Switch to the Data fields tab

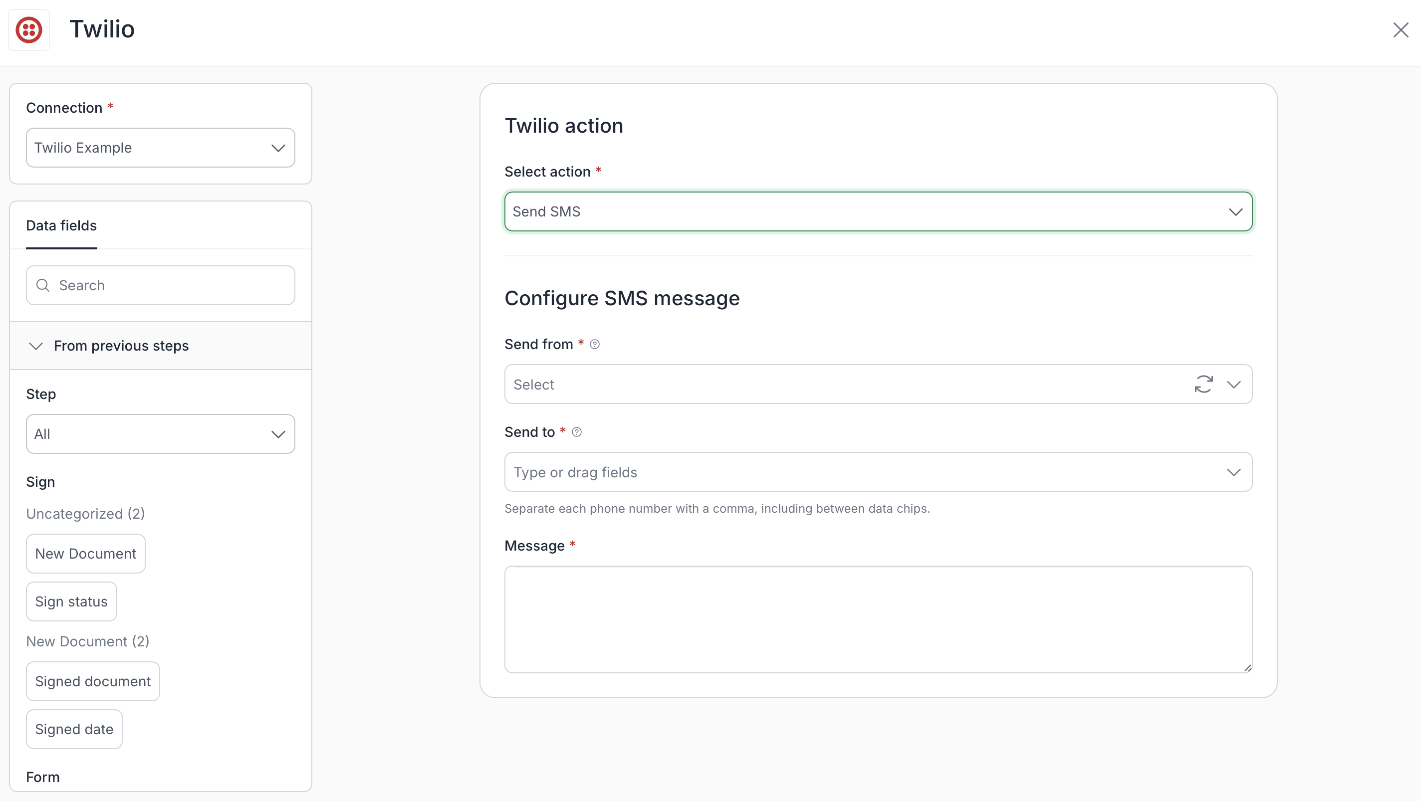pyautogui.click(x=61, y=225)
